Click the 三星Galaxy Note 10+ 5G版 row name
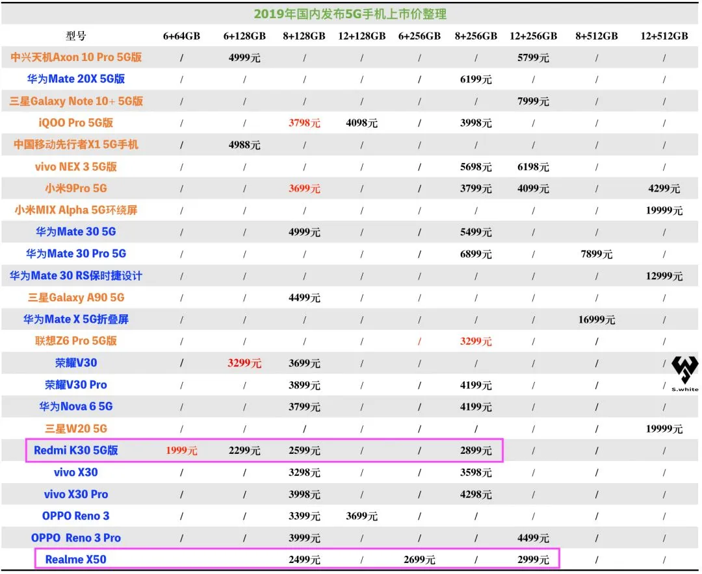The height and width of the screenshot is (574, 702). (76, 101)
